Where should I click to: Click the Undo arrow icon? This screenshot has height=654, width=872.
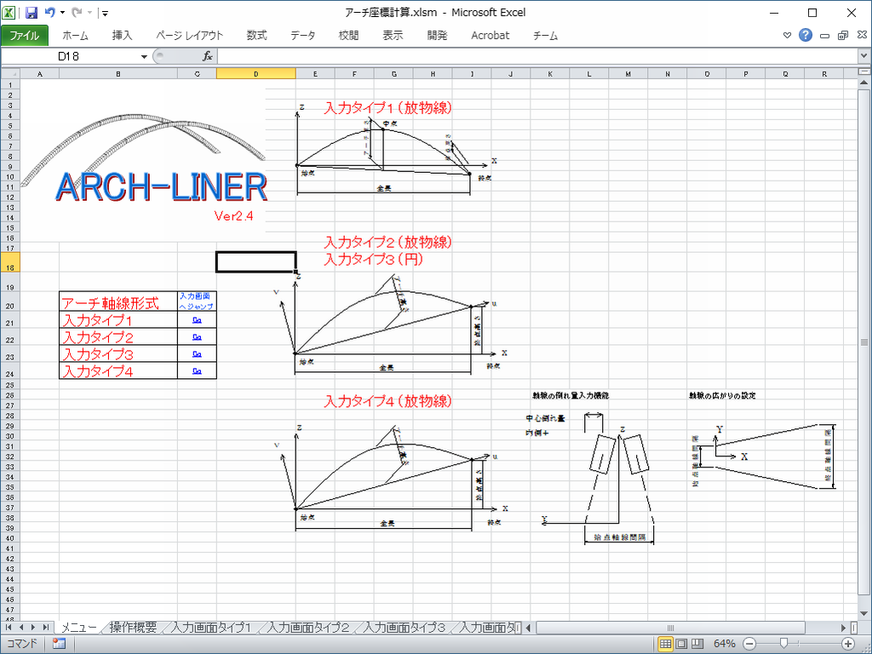(x=49, y=13)
